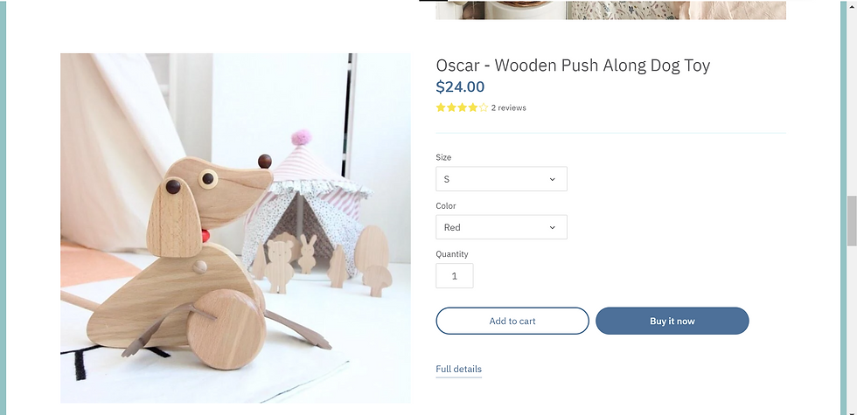Click the Quantity label above the input

(452, 254)
